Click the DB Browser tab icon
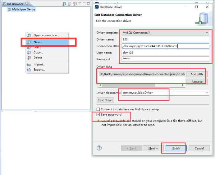Screen dimensions: 215x175 [x=4, y=4]
